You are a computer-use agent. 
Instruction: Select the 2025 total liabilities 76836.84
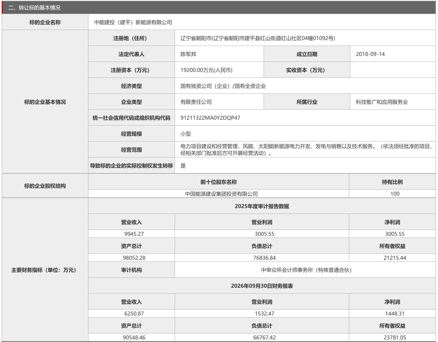264,258
